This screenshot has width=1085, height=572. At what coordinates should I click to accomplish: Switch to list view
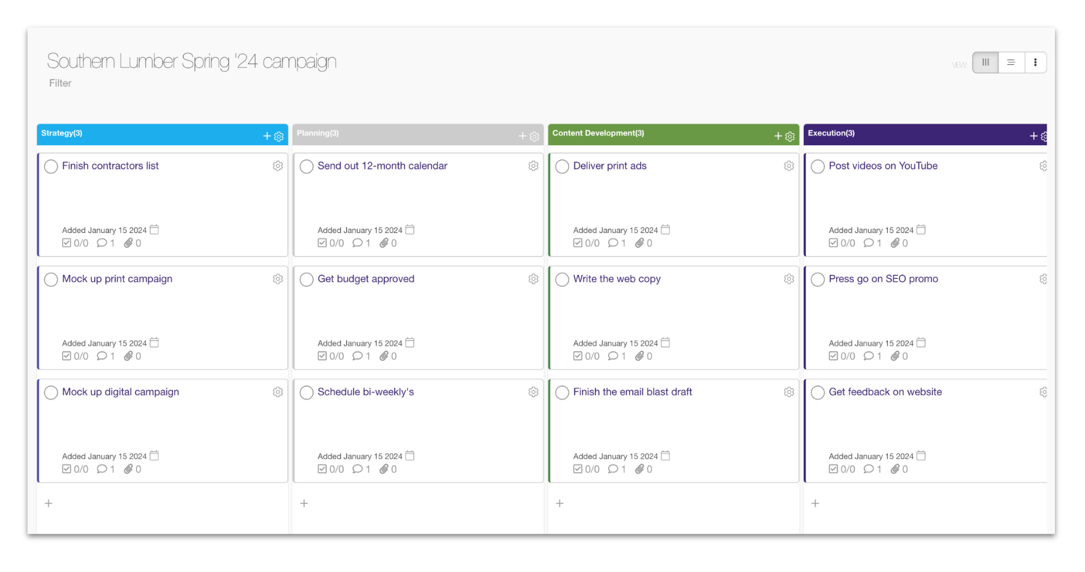[1011, 62]
